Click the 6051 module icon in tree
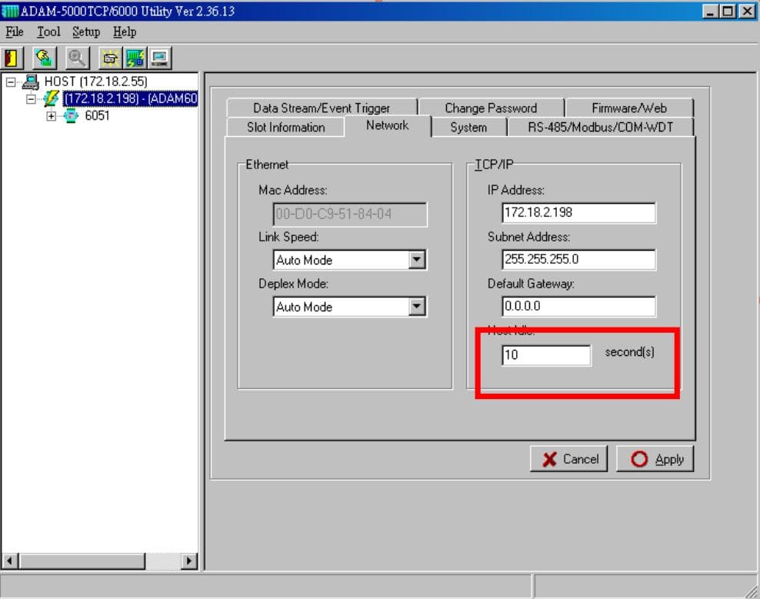 [x=72, y=116]
